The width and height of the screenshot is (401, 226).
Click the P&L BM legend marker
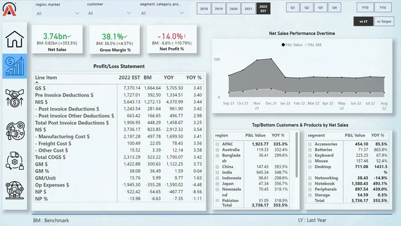[x=305, y=45]
